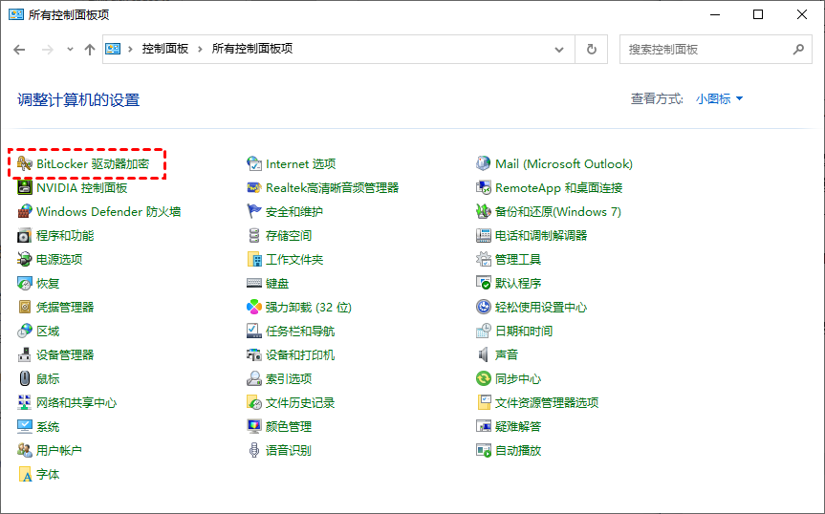This screenshot has width=825, height=514.
Task: Click the 文件资源管理器选项 icon
Action: tap(483, 402)
